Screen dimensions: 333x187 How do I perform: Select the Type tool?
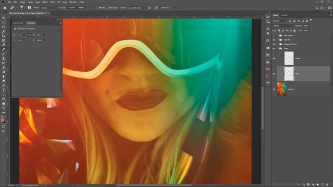(4, 90)
